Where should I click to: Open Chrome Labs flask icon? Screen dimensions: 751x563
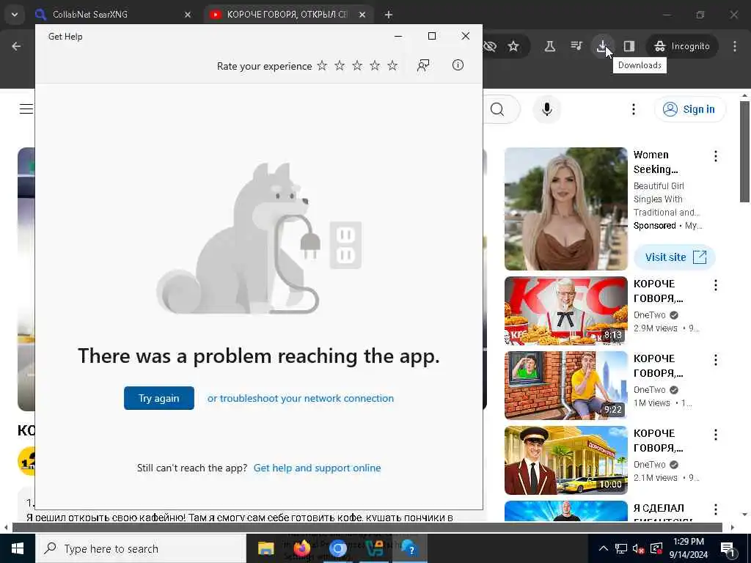(550, 46)
